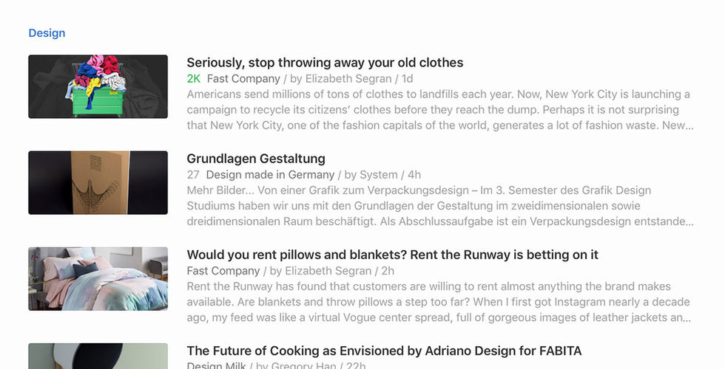Open Fast Company source on Rent the Runway article
Screen dimensions: 725x369
click(223, 271)
